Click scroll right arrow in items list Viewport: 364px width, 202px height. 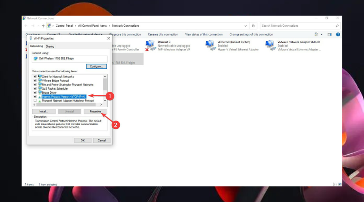(x=101, y=105)
